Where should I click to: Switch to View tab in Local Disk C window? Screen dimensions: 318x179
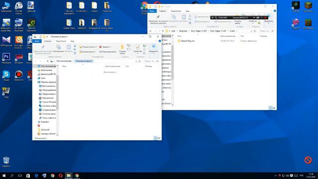click(x=72, y=41)
